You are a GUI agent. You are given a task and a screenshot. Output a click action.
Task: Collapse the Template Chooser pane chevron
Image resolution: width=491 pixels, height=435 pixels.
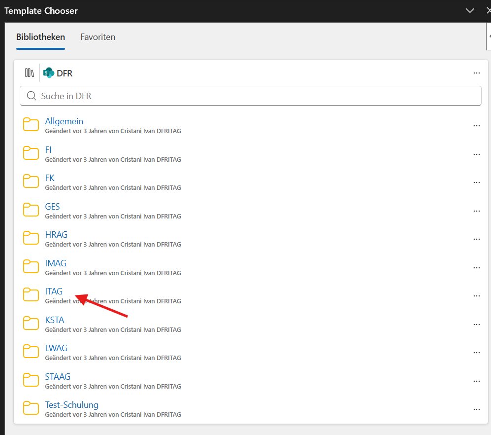point(470,11)
